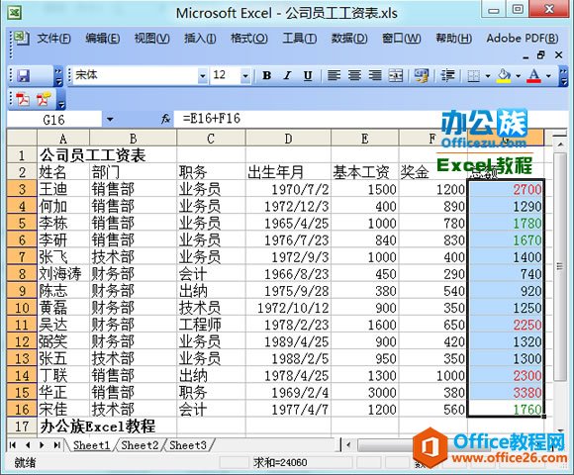
Task: Click cell with title 公司员工工资表
Action: tap(93, 155)
